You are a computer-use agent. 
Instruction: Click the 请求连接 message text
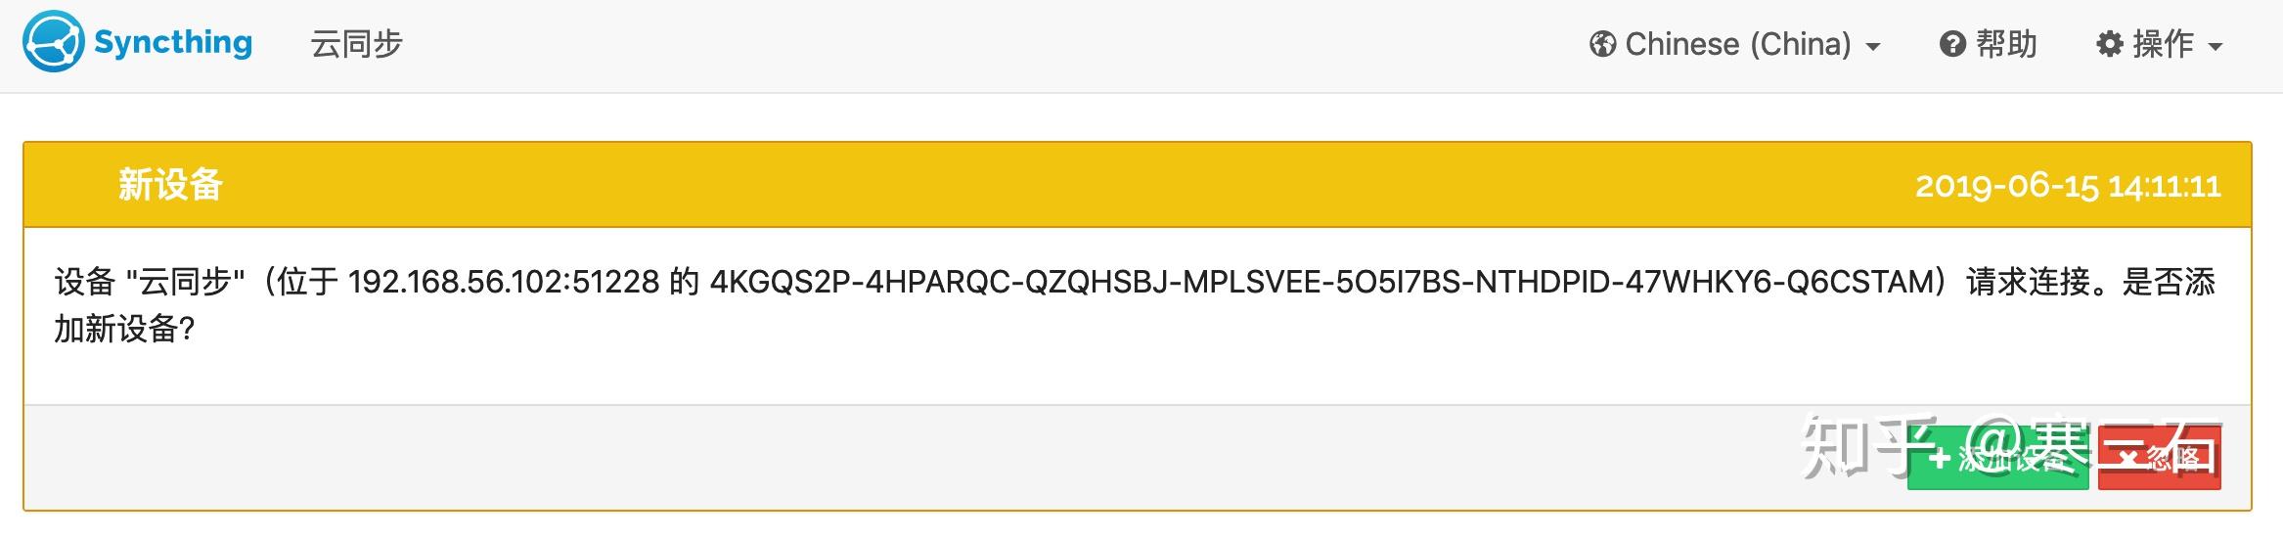2027,283
